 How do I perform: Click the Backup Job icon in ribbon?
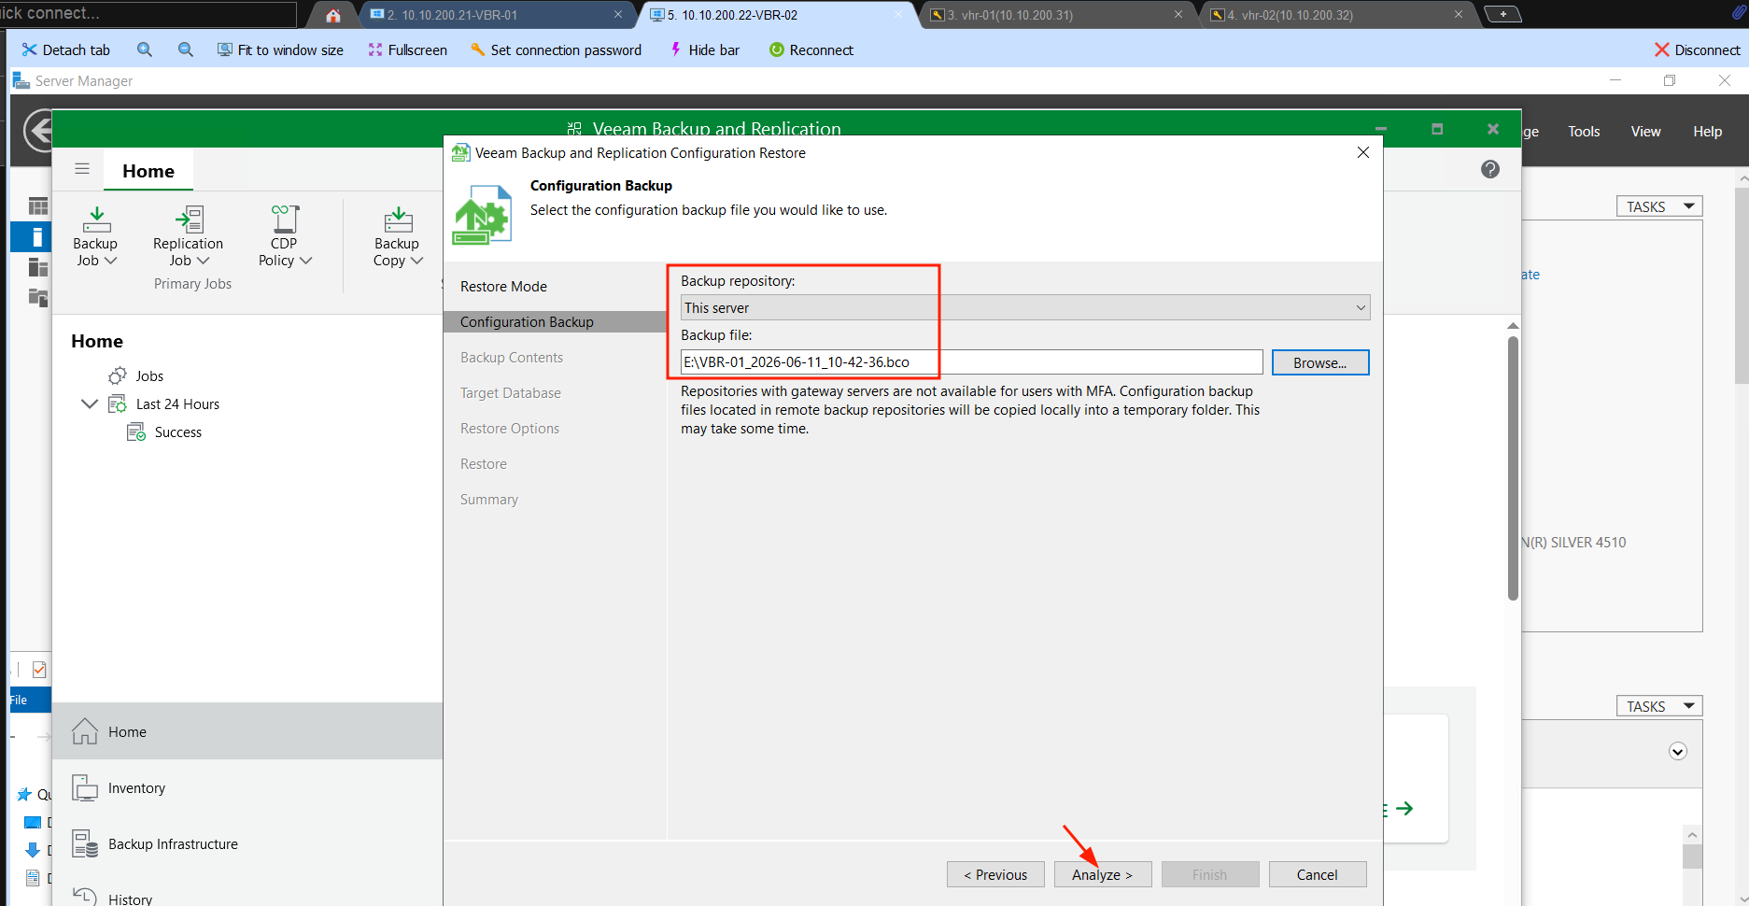tap(96, 219)
